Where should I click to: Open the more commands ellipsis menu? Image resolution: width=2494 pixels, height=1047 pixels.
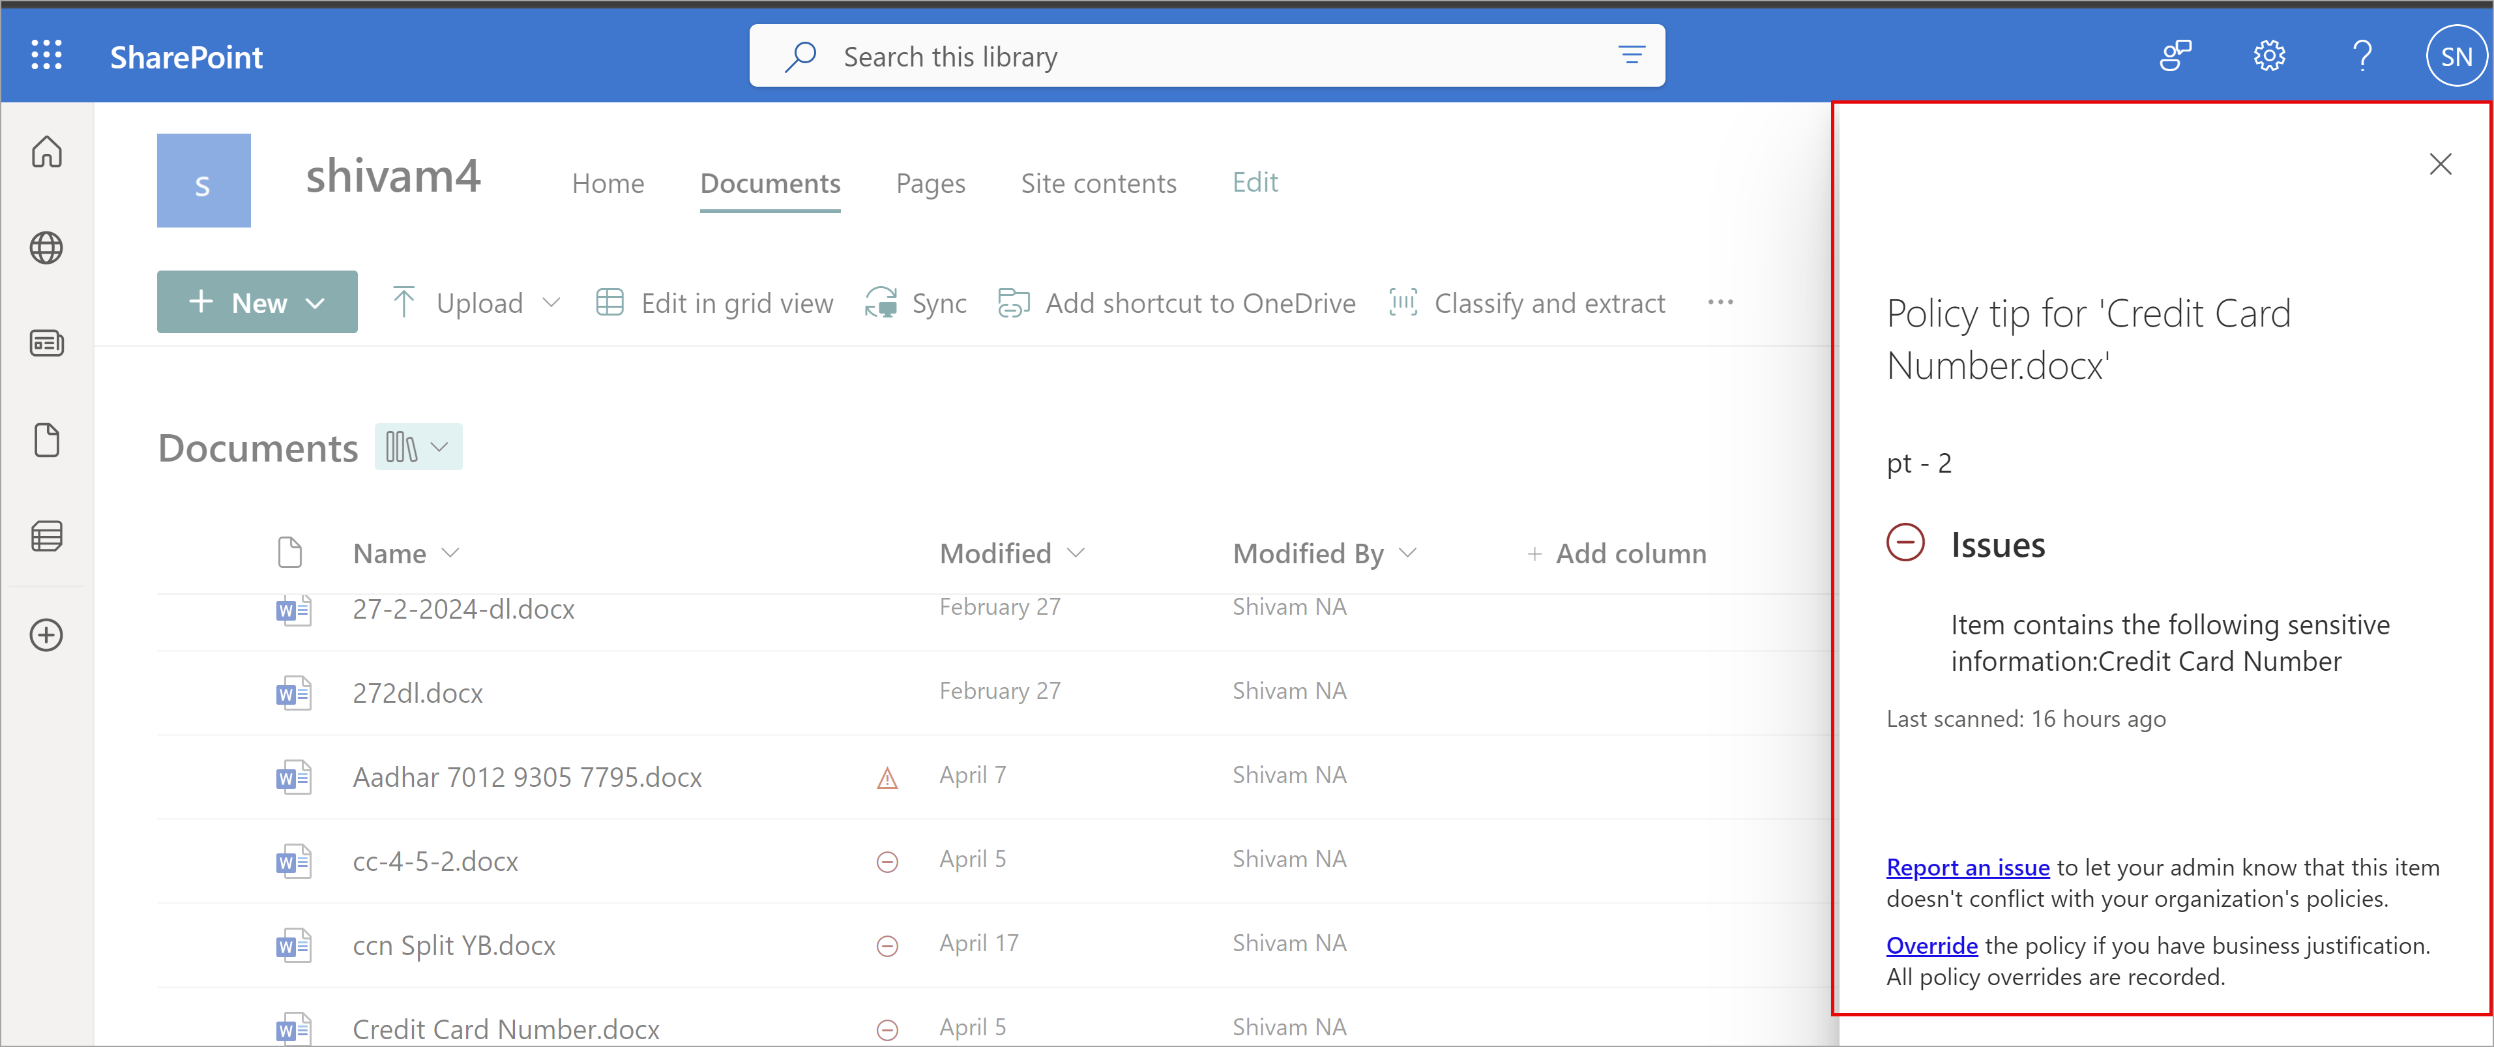click(x=1720, y=303)
